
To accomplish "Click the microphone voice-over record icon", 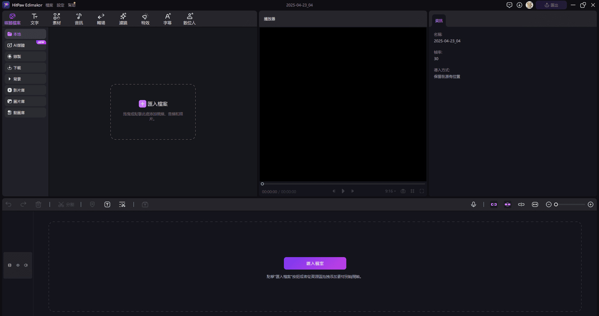I will (x=473, y=204).
